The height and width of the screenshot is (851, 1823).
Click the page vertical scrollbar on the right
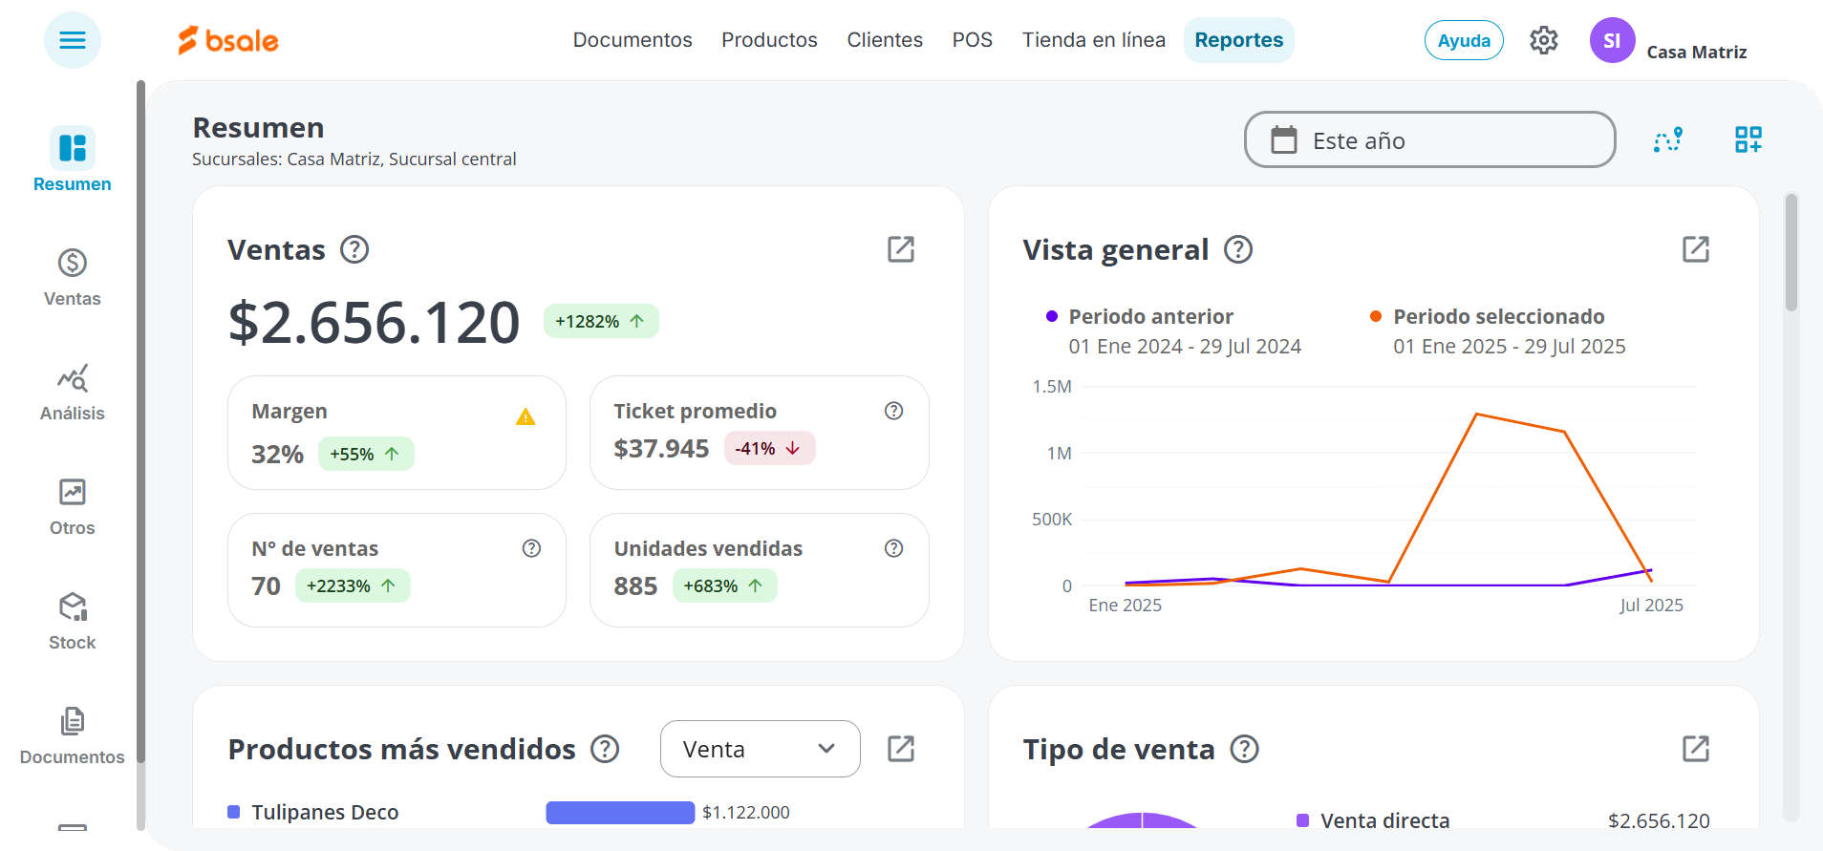(x=1791, y=253)
